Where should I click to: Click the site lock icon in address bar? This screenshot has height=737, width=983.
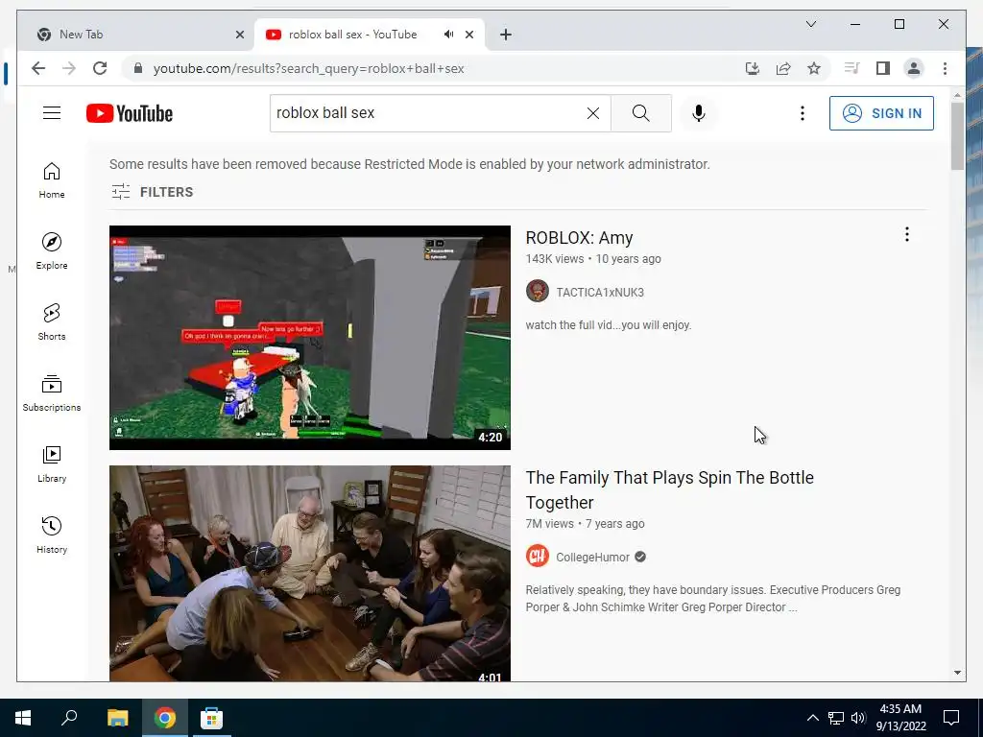click(138, 68)
